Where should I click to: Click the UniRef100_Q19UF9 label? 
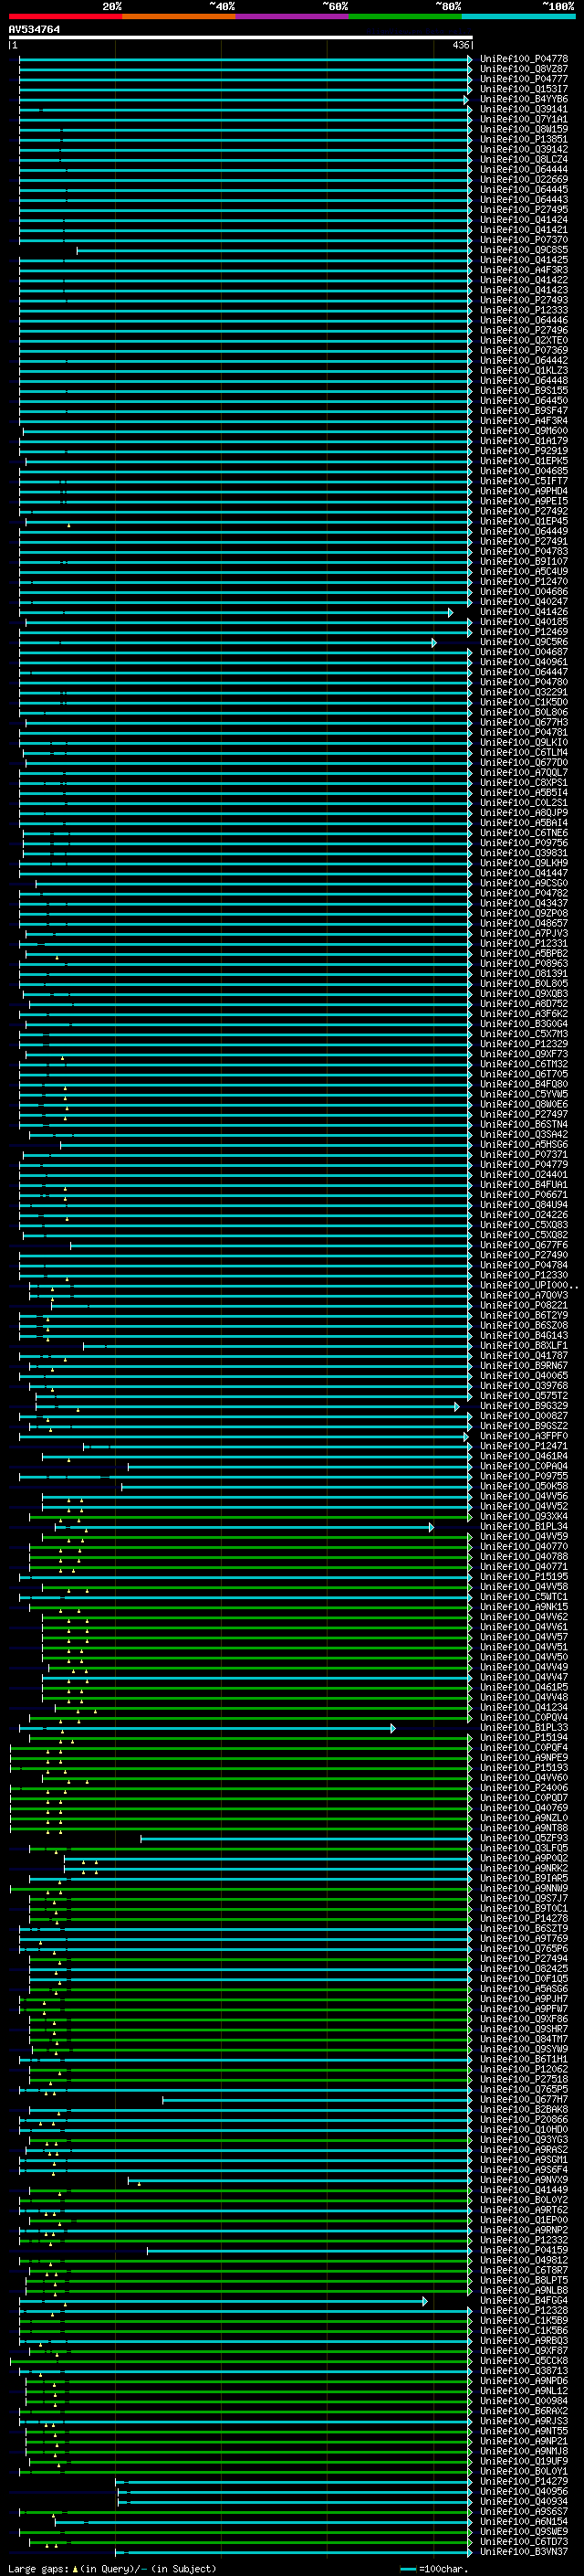524,2461
